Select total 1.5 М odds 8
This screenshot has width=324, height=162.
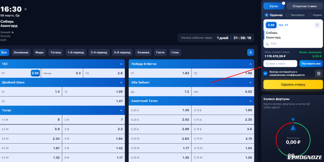click(31, 120)
